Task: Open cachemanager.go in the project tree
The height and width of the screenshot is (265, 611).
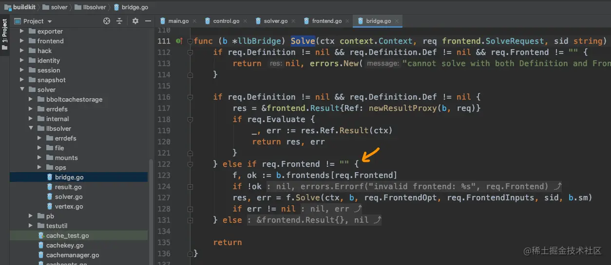Action: click(x=78, y=255)
